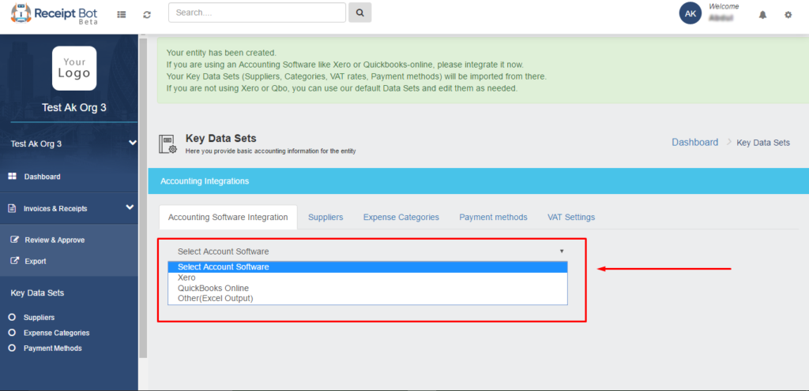
Task: Click the Accounting Integrations header bar
Action: [x=478, y=181]
